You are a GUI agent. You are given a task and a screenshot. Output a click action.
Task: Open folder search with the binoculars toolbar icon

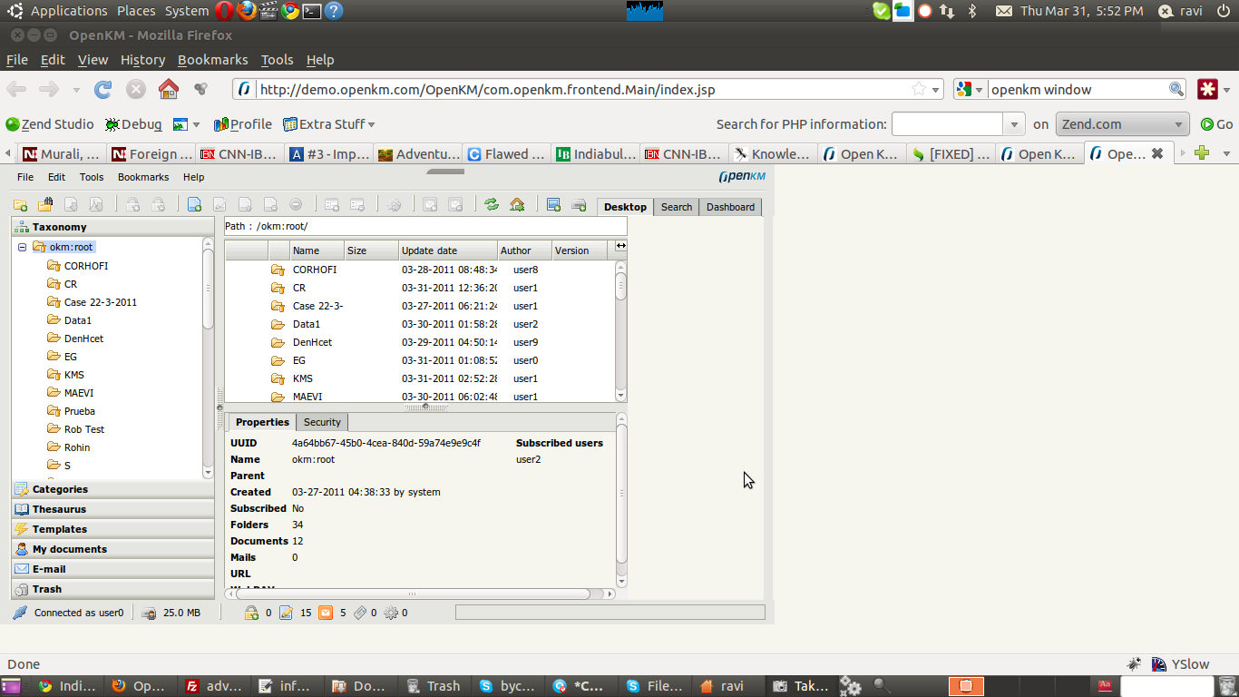pos(47,204)
